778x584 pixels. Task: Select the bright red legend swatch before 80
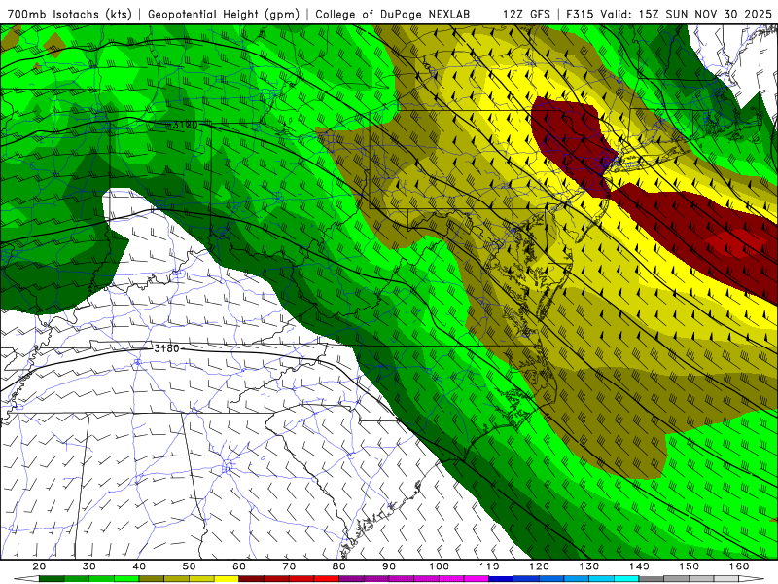point(327,579)
